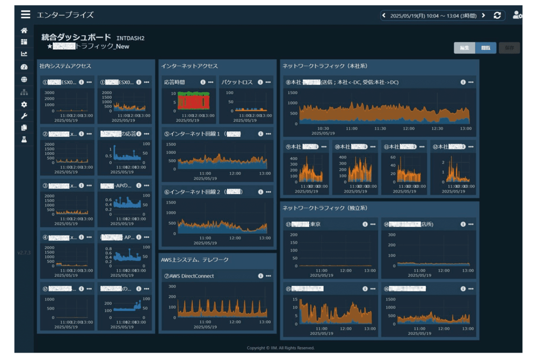Switch dashboard to 編集 mode

[x=465, y=48]
